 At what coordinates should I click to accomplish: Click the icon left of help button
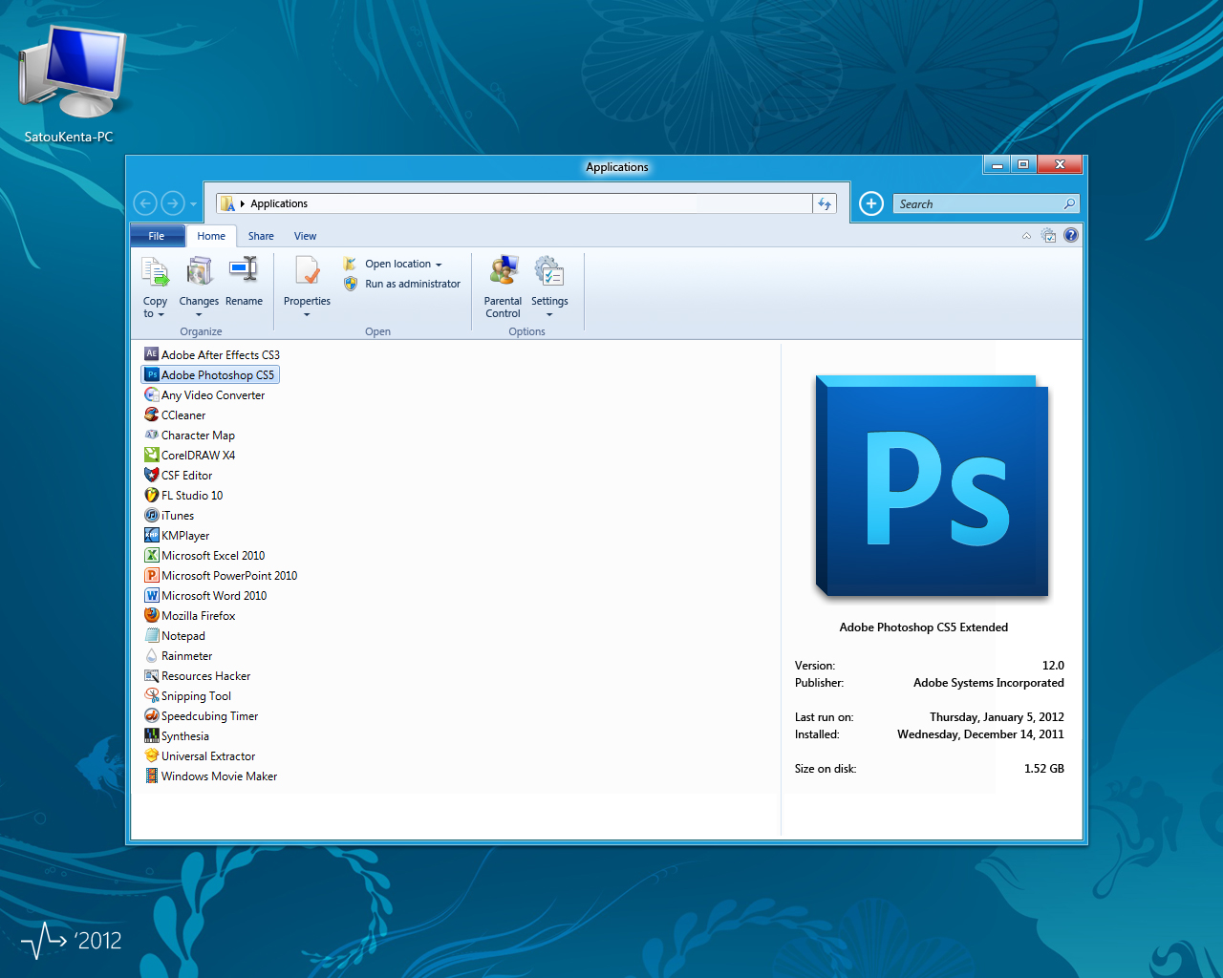coord(1048,235)
